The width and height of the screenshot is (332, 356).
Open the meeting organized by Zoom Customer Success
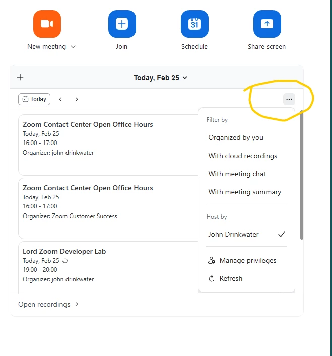[x=108, y=208]
